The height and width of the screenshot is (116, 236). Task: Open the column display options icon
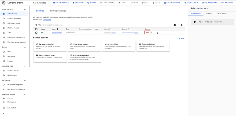coord(182,25)
